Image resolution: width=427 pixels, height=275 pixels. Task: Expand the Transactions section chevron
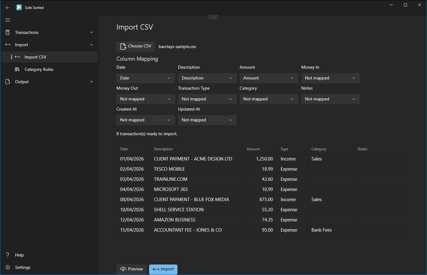click(91, 32)
